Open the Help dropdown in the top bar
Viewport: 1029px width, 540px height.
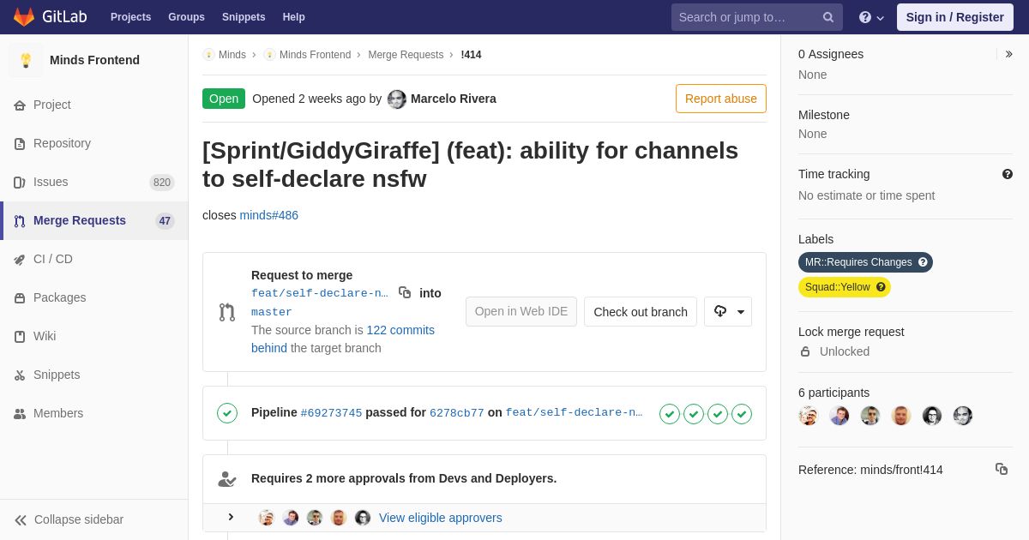[871, 17]
